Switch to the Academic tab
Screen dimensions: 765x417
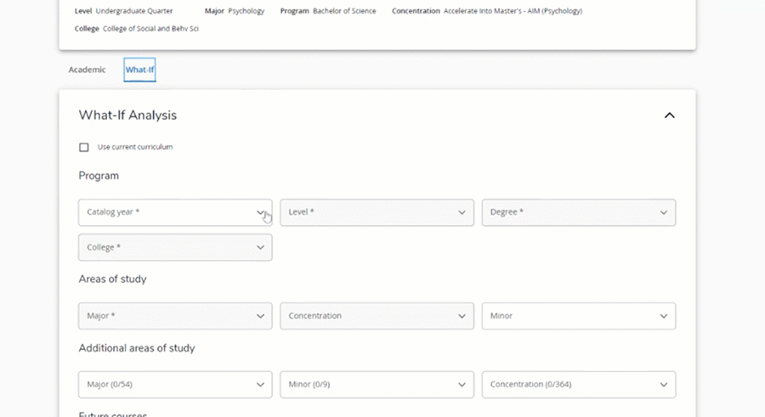tap(87, 70)
